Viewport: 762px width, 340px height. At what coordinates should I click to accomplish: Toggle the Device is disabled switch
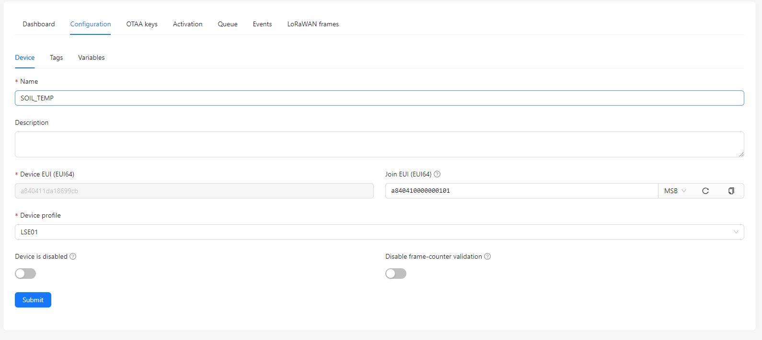coord(25,274)
